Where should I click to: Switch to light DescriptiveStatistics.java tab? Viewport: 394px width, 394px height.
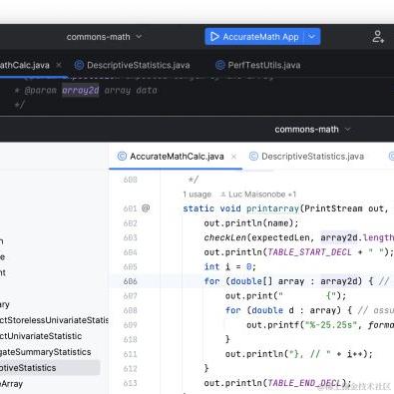(306, 157)
